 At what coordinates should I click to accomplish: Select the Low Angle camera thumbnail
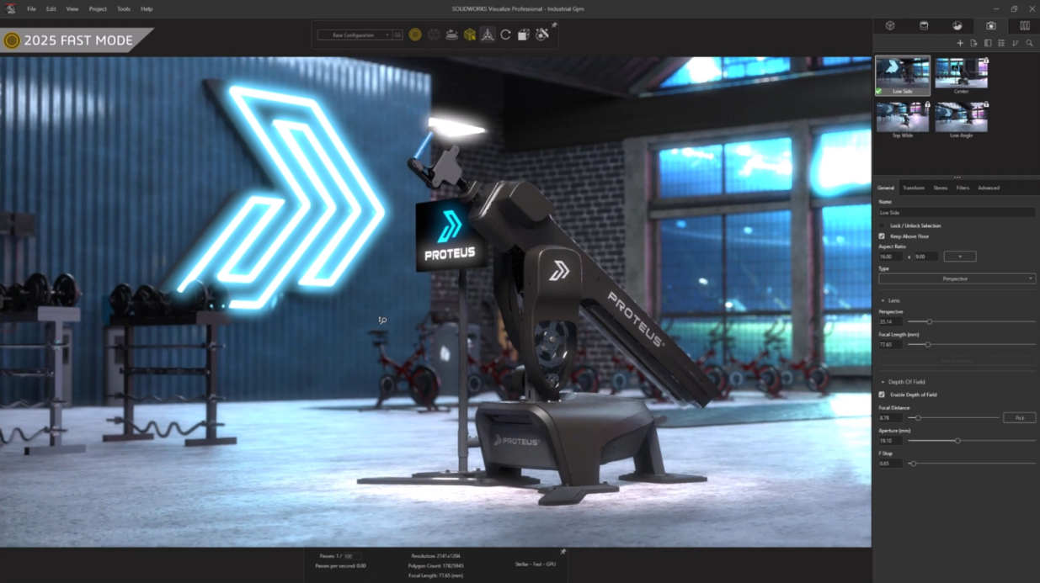pyautogui.click(x=961, y=117)
